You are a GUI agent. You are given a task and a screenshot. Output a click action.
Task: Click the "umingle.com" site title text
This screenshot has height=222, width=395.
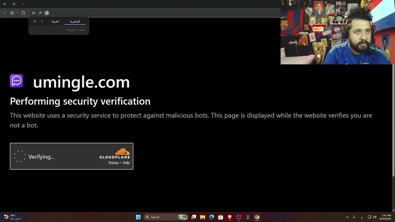[81, 82]
